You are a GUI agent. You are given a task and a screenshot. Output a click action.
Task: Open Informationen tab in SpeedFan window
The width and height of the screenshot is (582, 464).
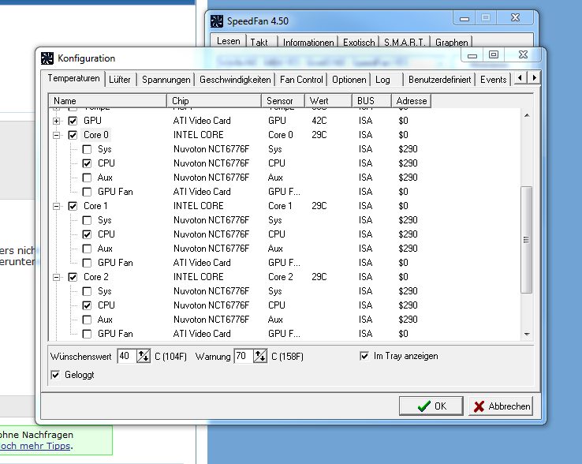[x=308, y=43]
